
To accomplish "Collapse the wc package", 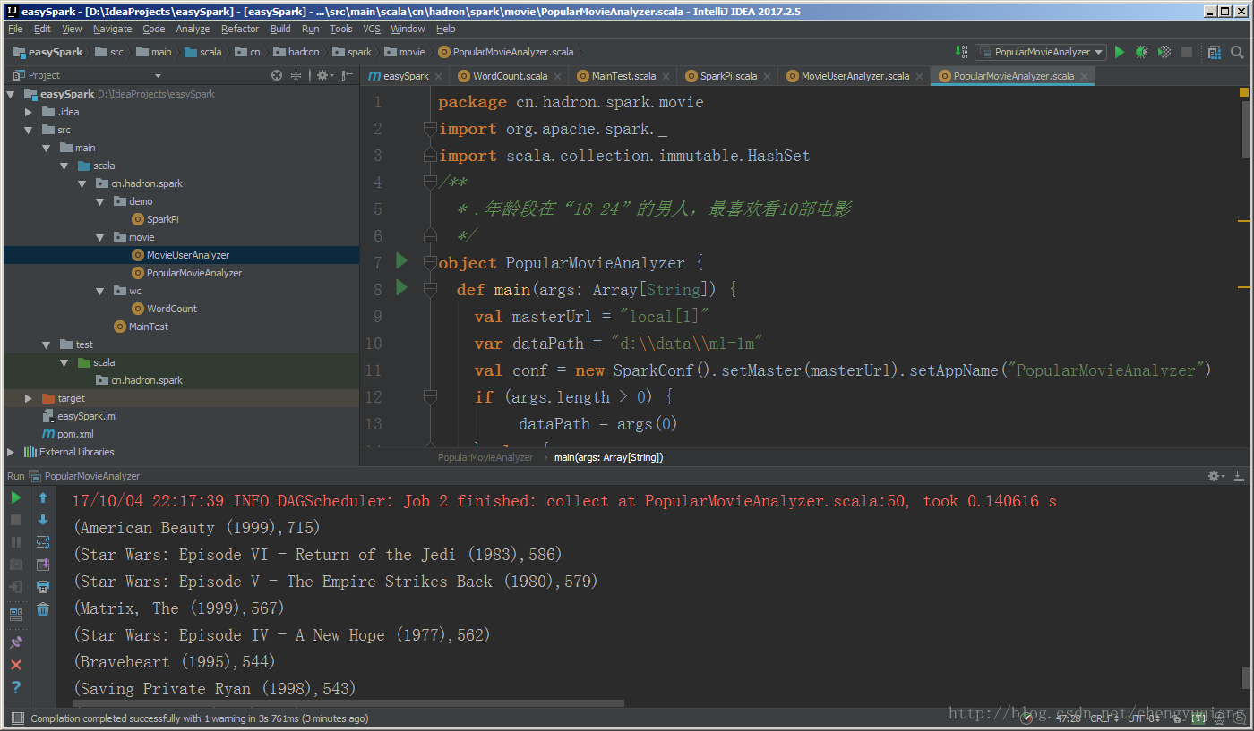I will click(x=101, y=291).
